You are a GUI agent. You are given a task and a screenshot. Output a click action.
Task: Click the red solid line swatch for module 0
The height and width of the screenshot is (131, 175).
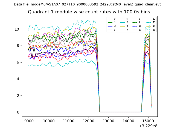(110, 19)
